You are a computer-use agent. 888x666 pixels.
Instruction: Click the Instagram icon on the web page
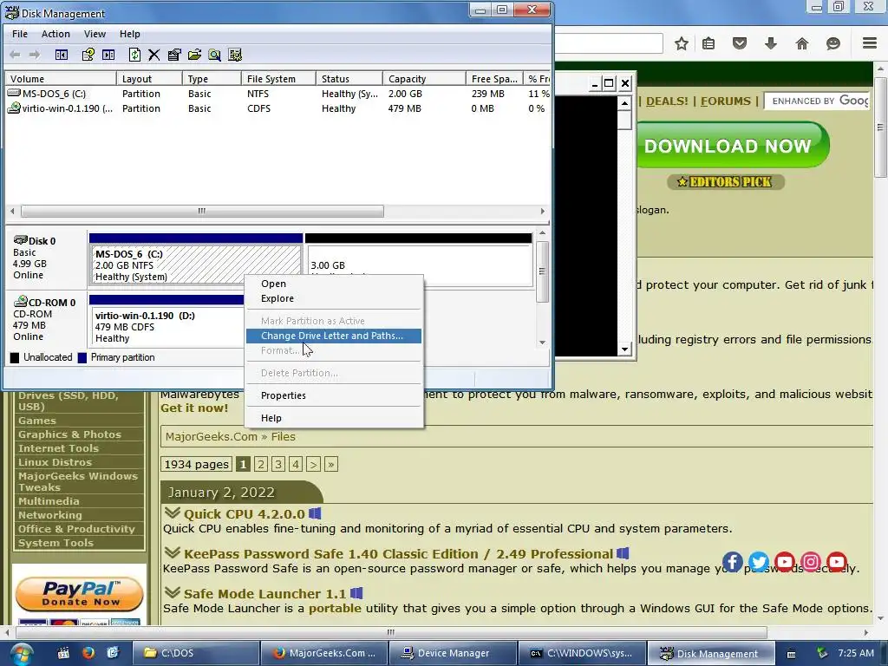pos(811,562)
